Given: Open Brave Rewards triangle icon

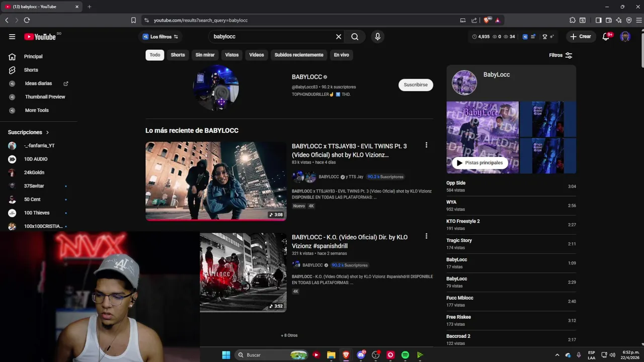Looking at the screenshot, I should click(x=498, y=20).
